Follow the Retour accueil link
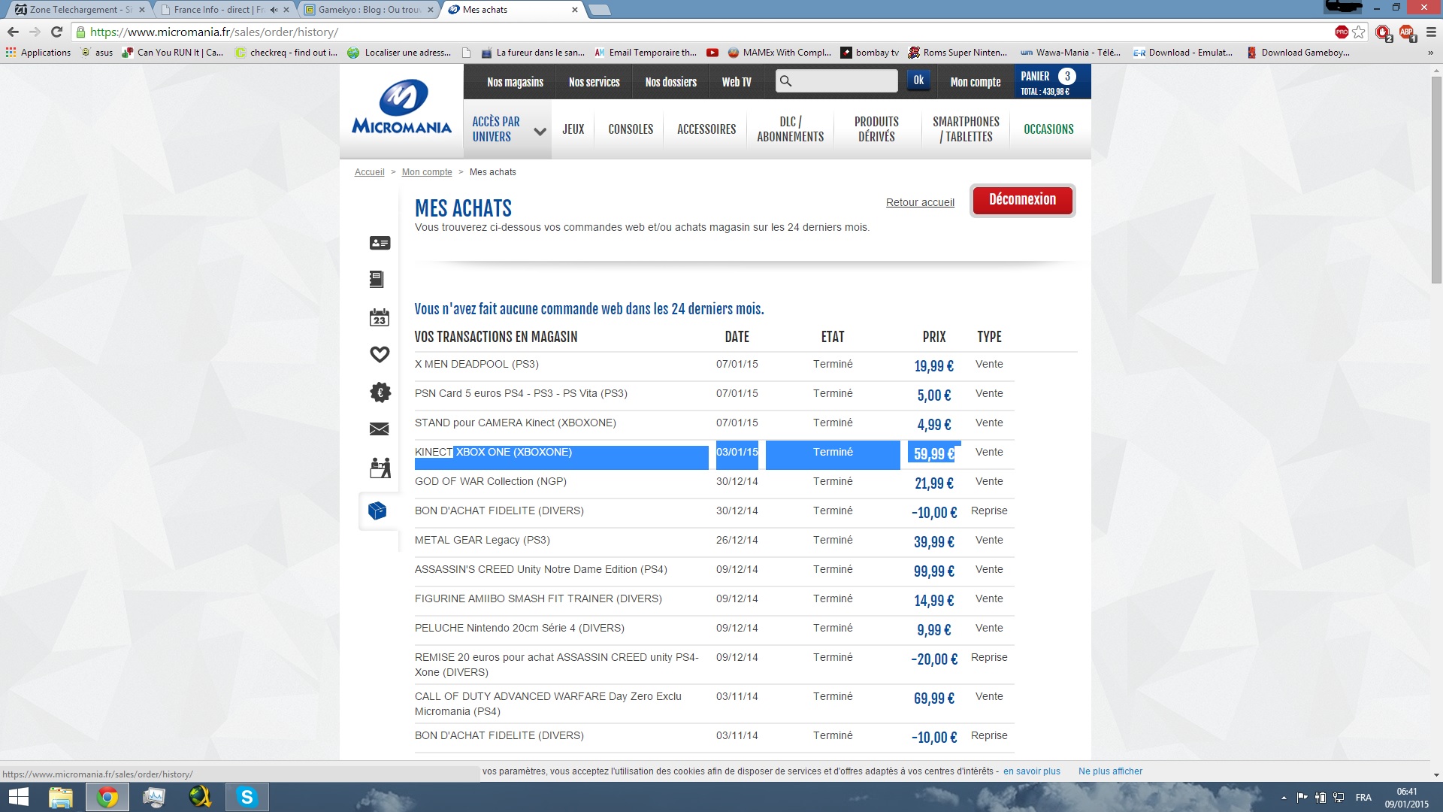 tap(920, 202)
